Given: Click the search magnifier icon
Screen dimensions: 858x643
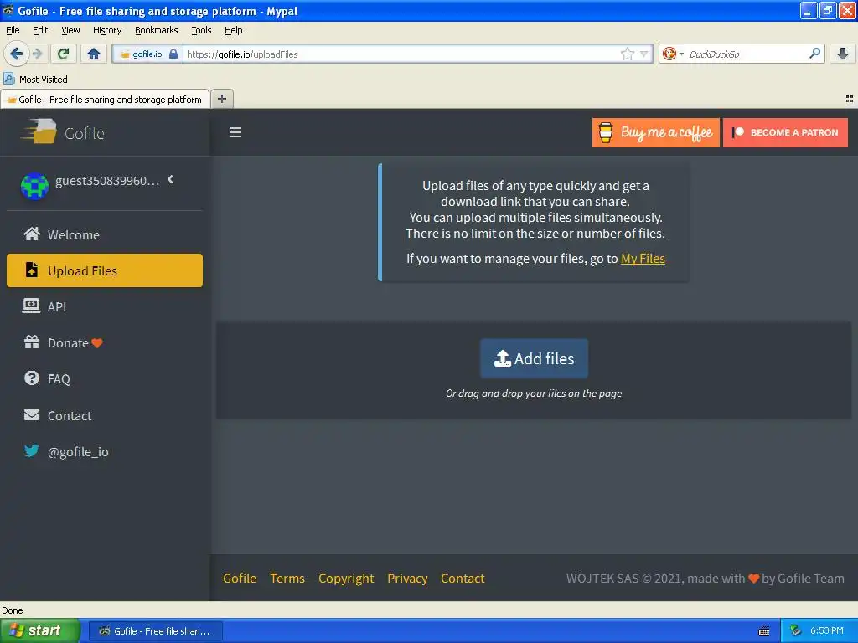Looking at the screenshot, I should point(814,54).
